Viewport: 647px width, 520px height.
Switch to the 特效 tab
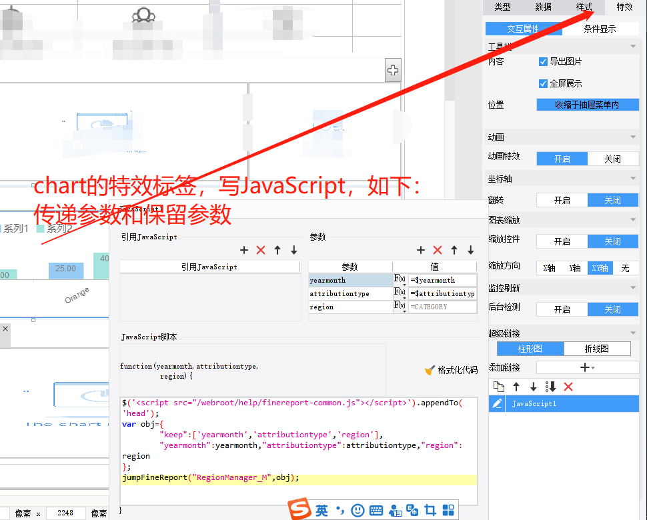pyautogui.click(x=625, y=7)
